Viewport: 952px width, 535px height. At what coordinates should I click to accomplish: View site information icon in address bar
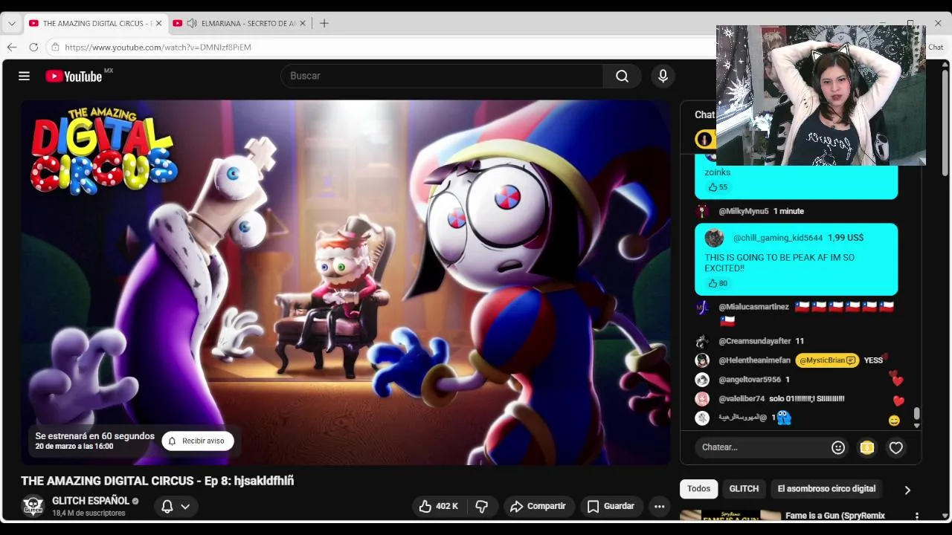point(55,47)
